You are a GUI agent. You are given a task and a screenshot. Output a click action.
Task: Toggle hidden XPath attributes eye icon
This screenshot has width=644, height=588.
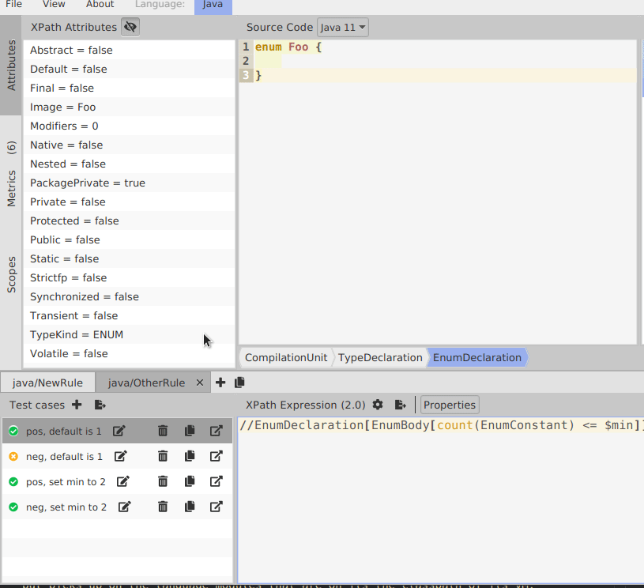point(130,27)
